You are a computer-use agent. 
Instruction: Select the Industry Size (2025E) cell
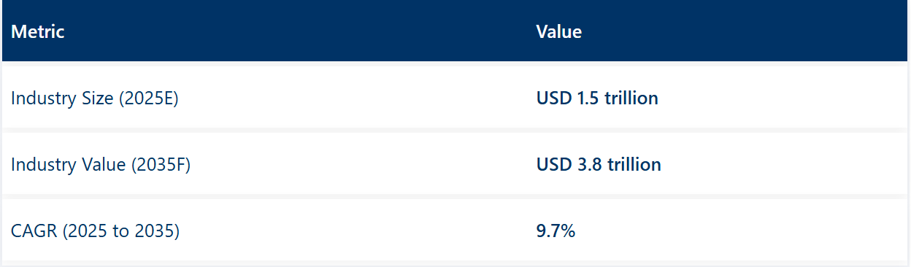pos(95,98)
